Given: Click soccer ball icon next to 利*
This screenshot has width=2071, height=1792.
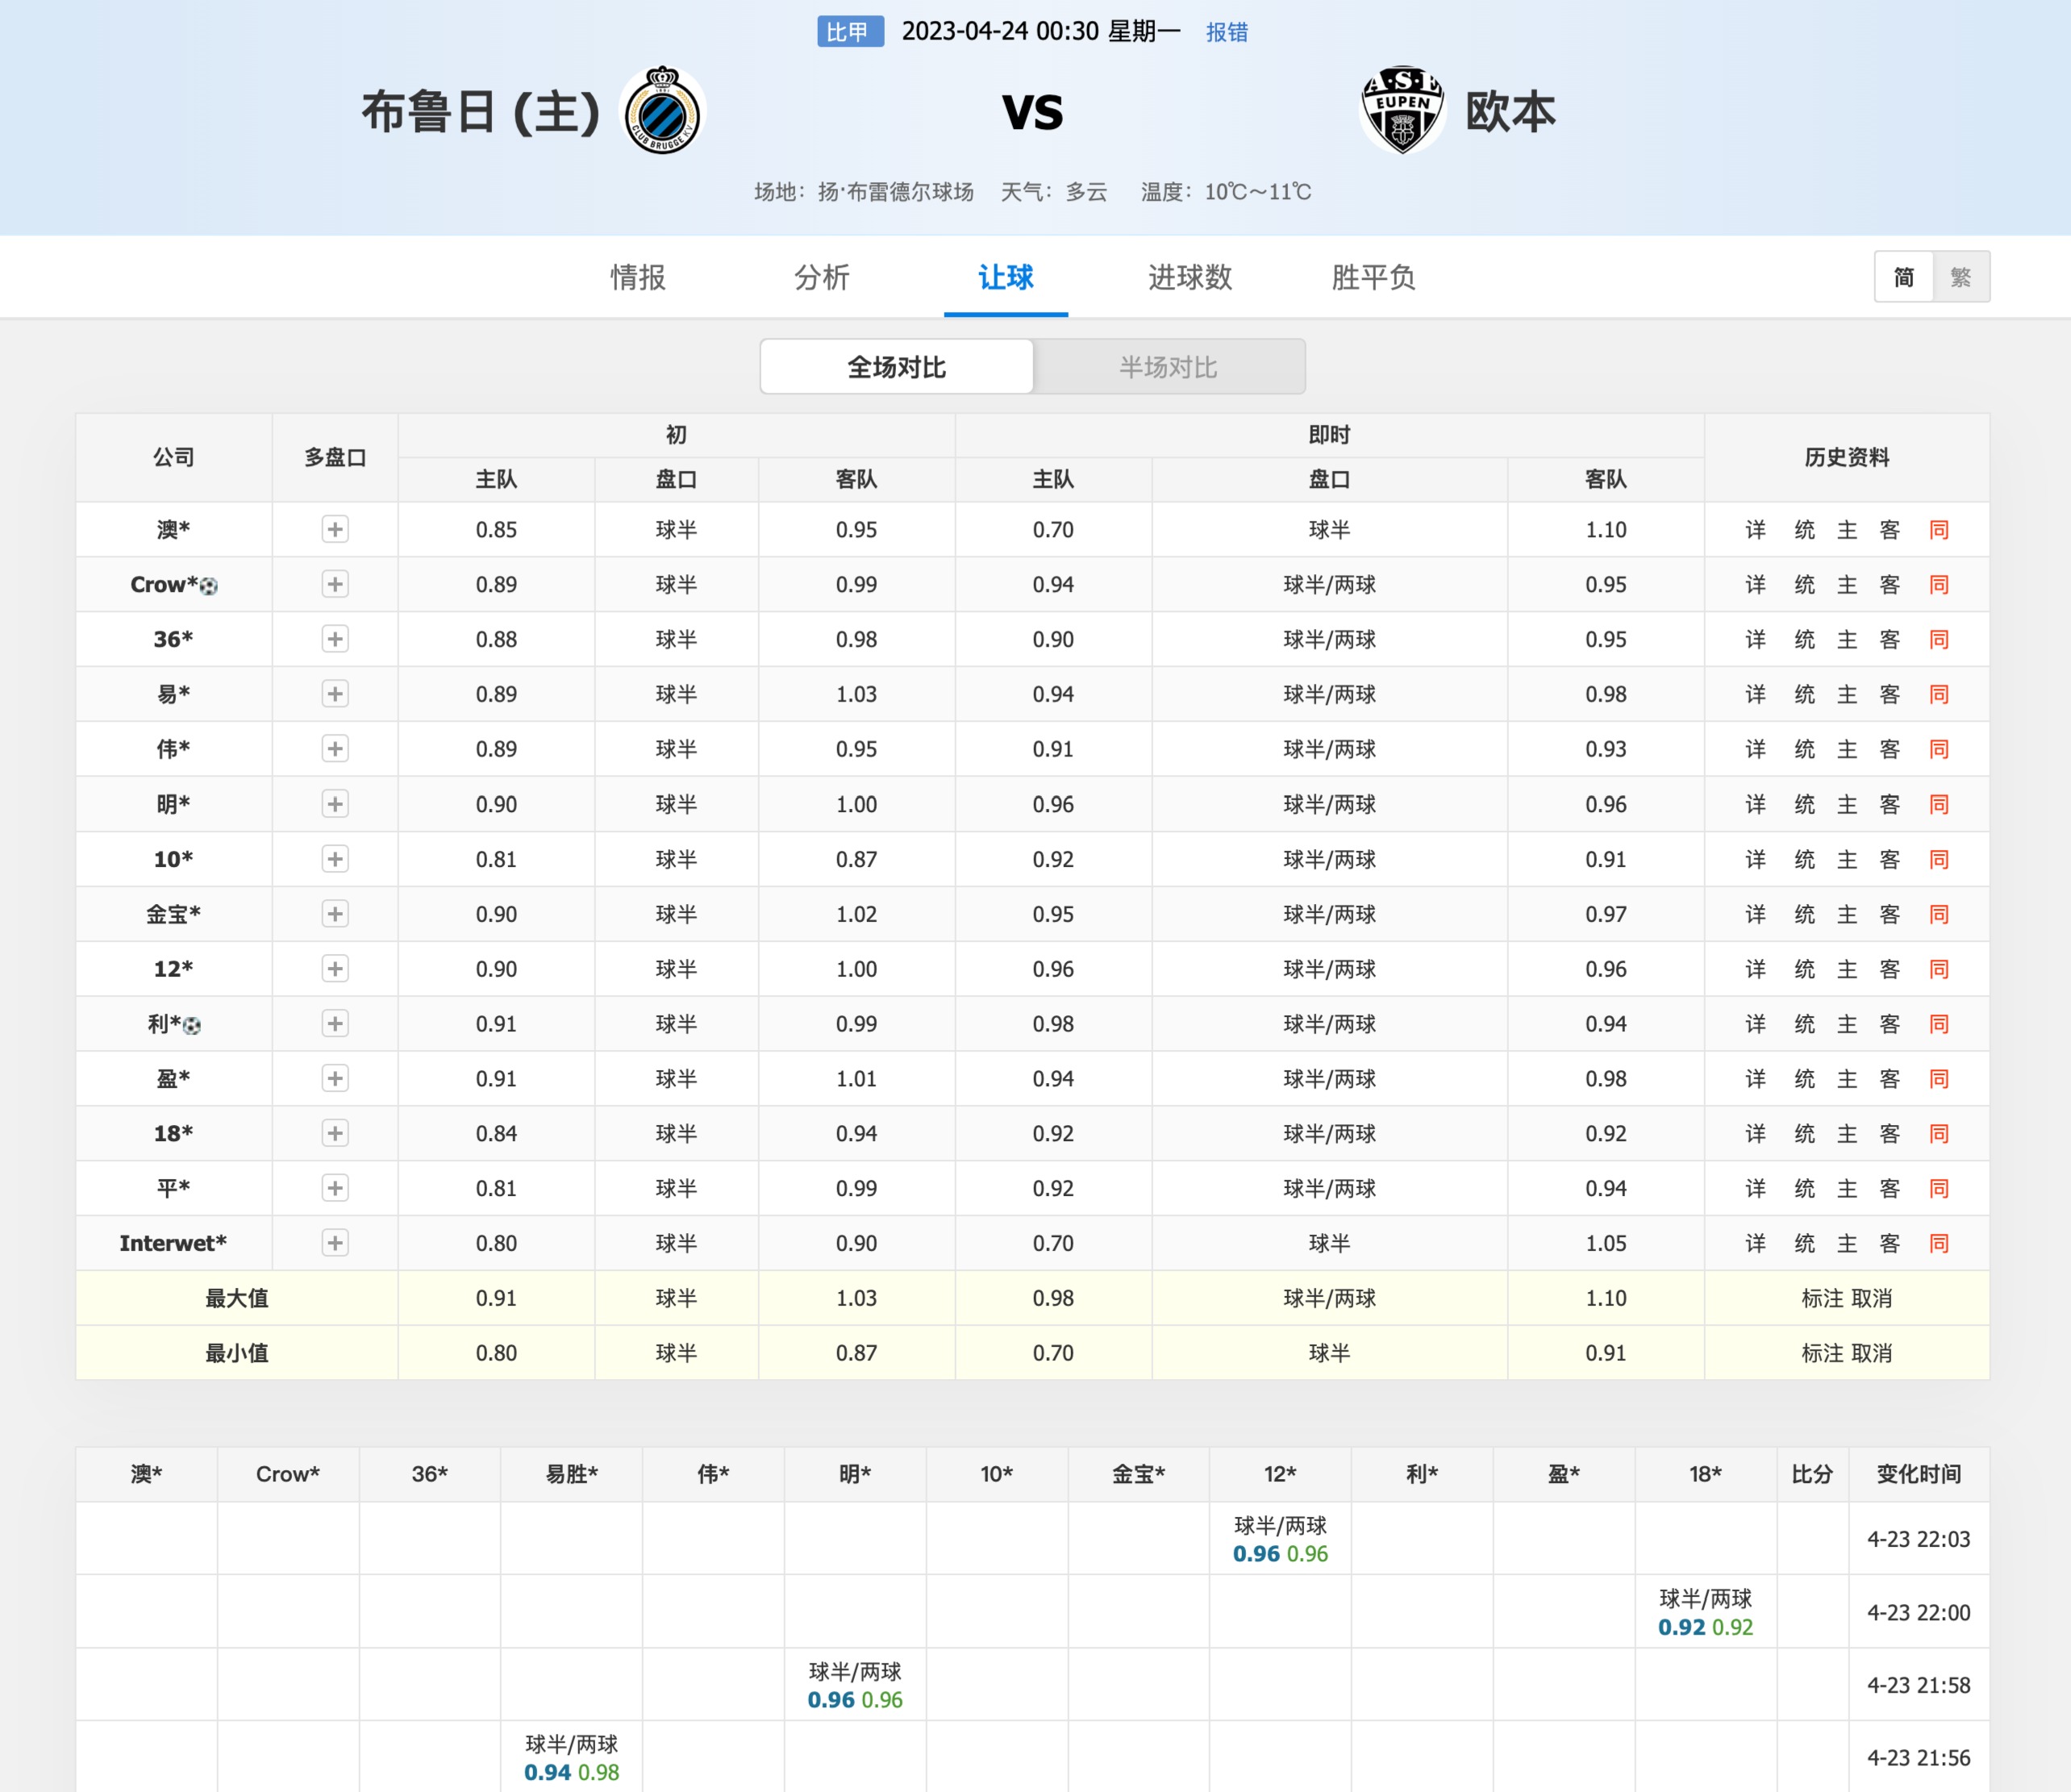Looking at the screenshot, I should [x=192, y=1025].
